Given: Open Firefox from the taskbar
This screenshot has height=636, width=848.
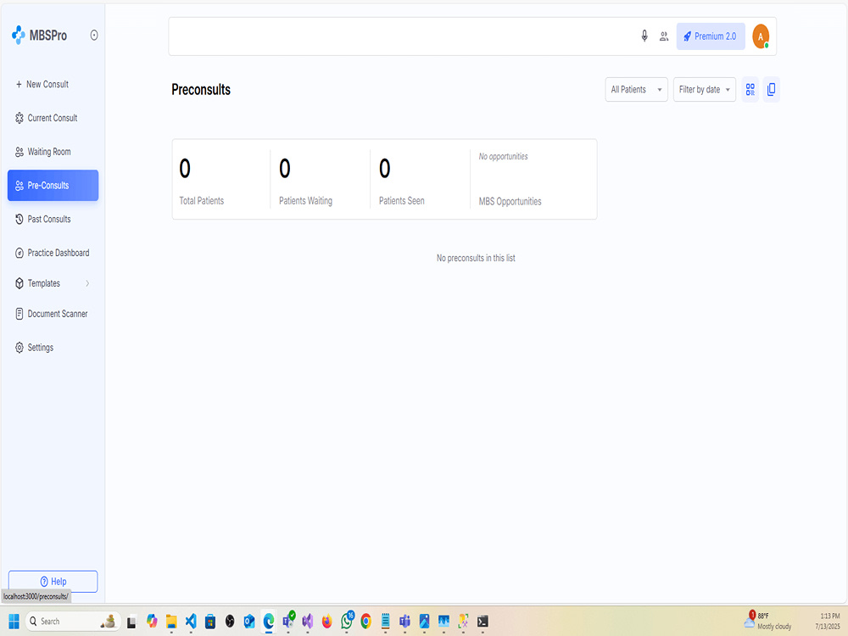Looking at the screenshot, I should point(327,622).
